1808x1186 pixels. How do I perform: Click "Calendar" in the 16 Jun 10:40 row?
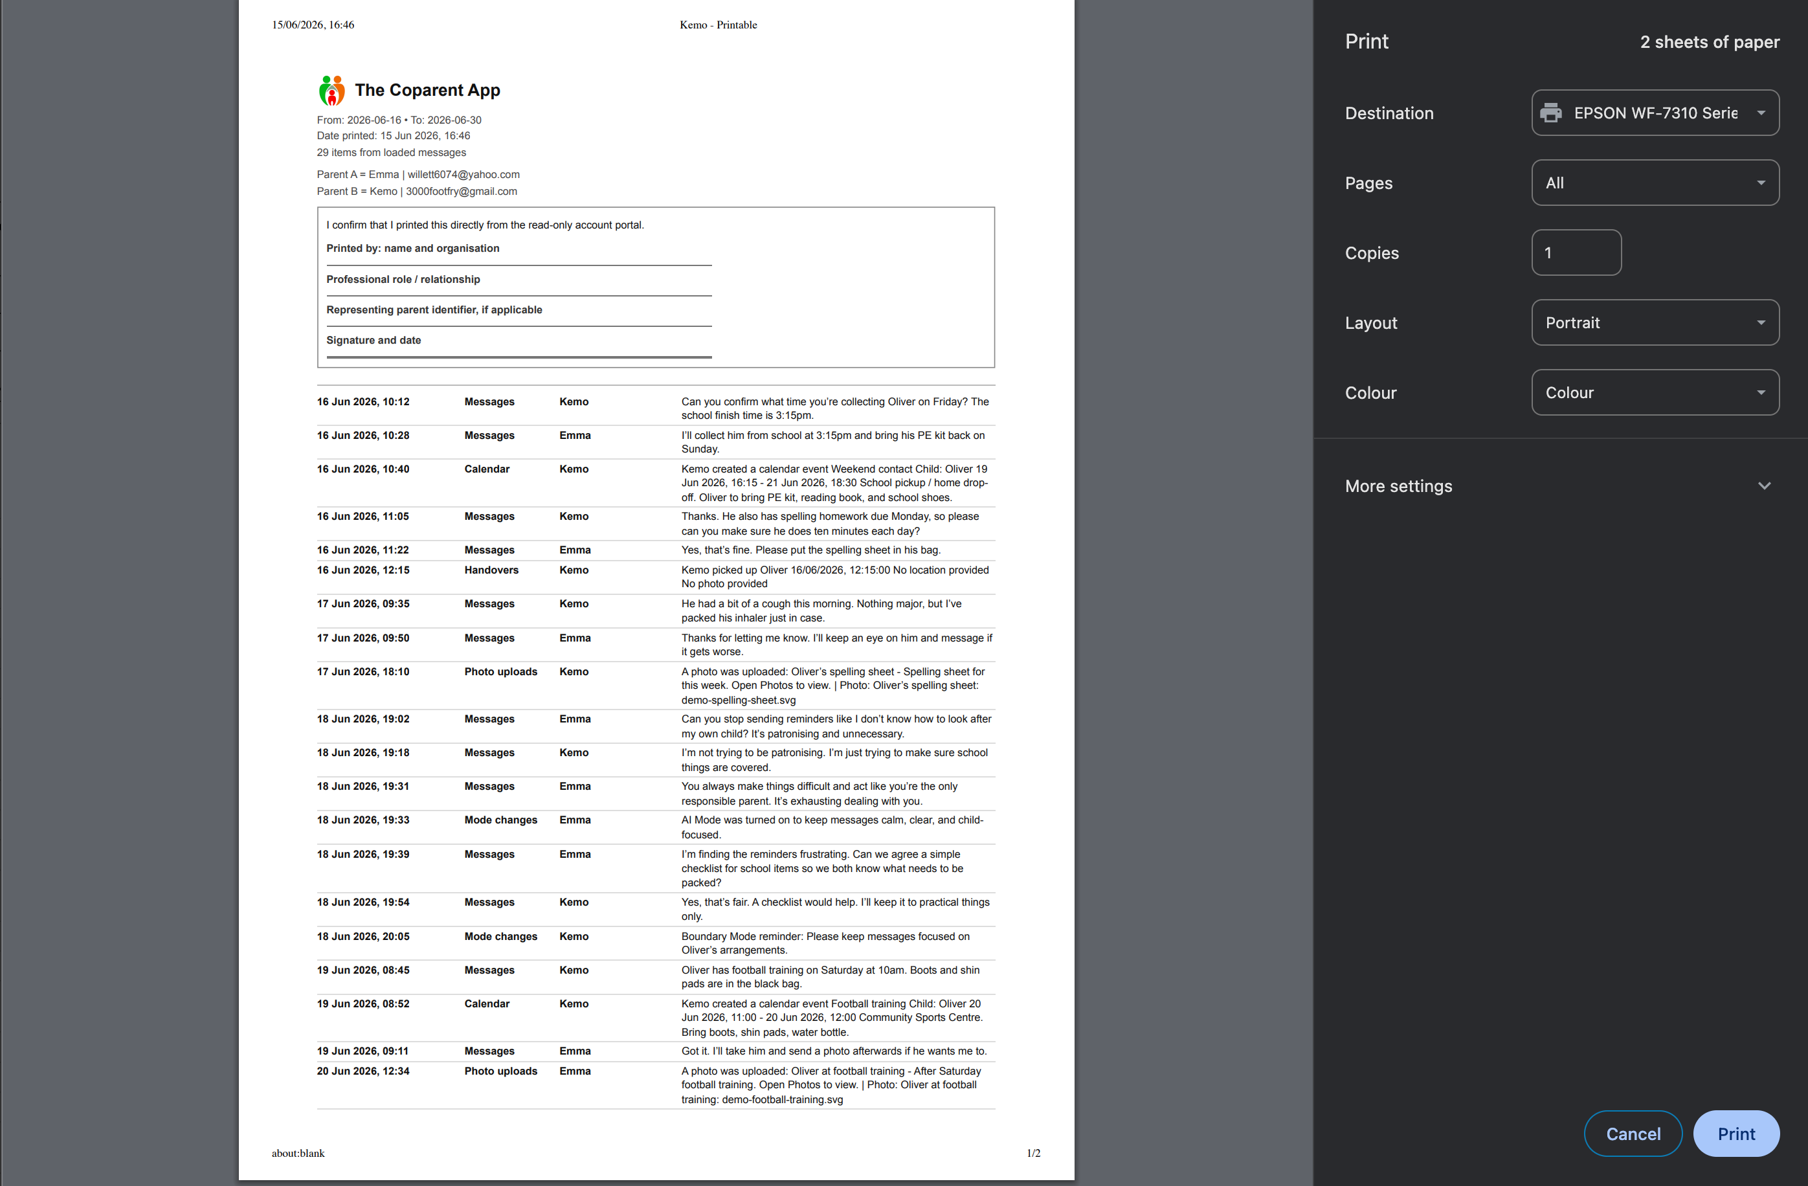[487, 469]
